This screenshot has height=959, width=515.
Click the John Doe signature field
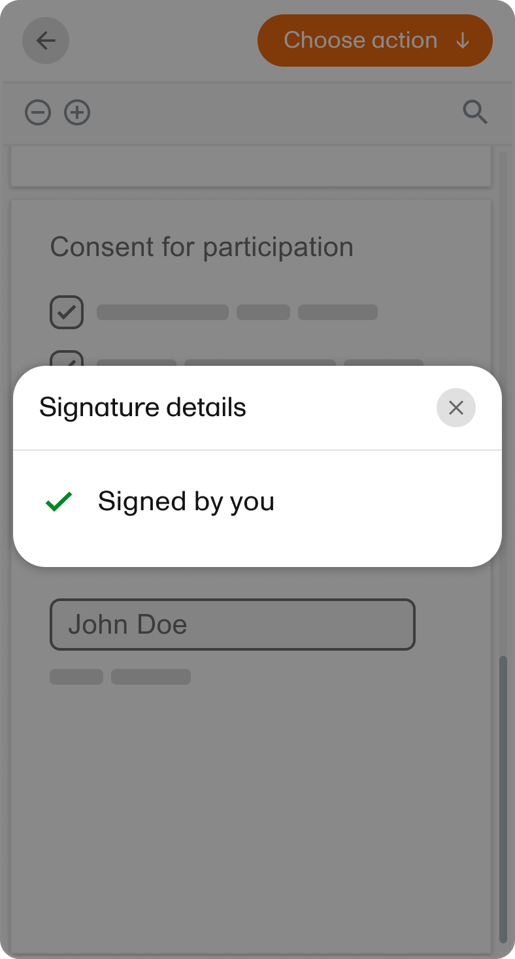click(232, 625)
